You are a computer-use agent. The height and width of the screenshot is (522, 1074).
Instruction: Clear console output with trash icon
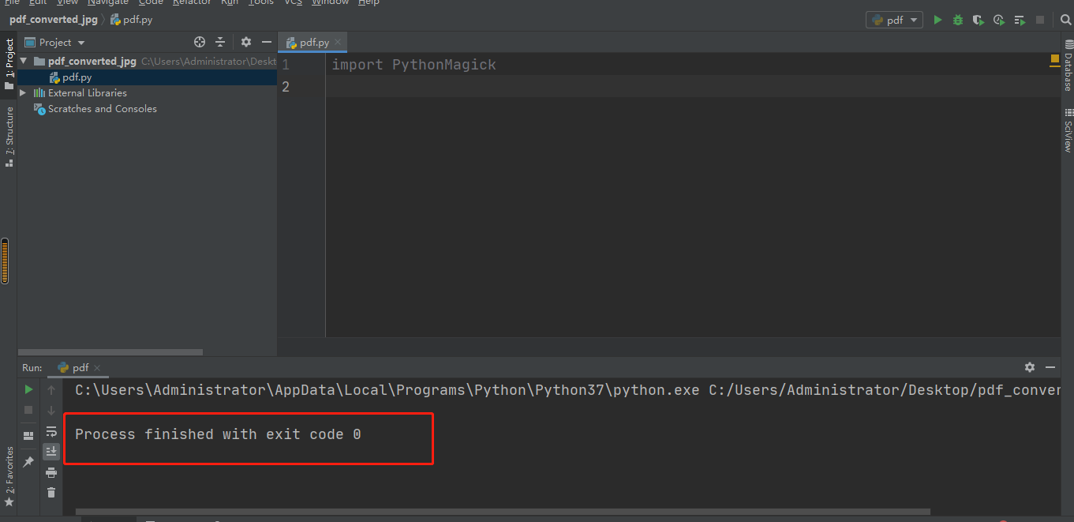pos(51,492)
